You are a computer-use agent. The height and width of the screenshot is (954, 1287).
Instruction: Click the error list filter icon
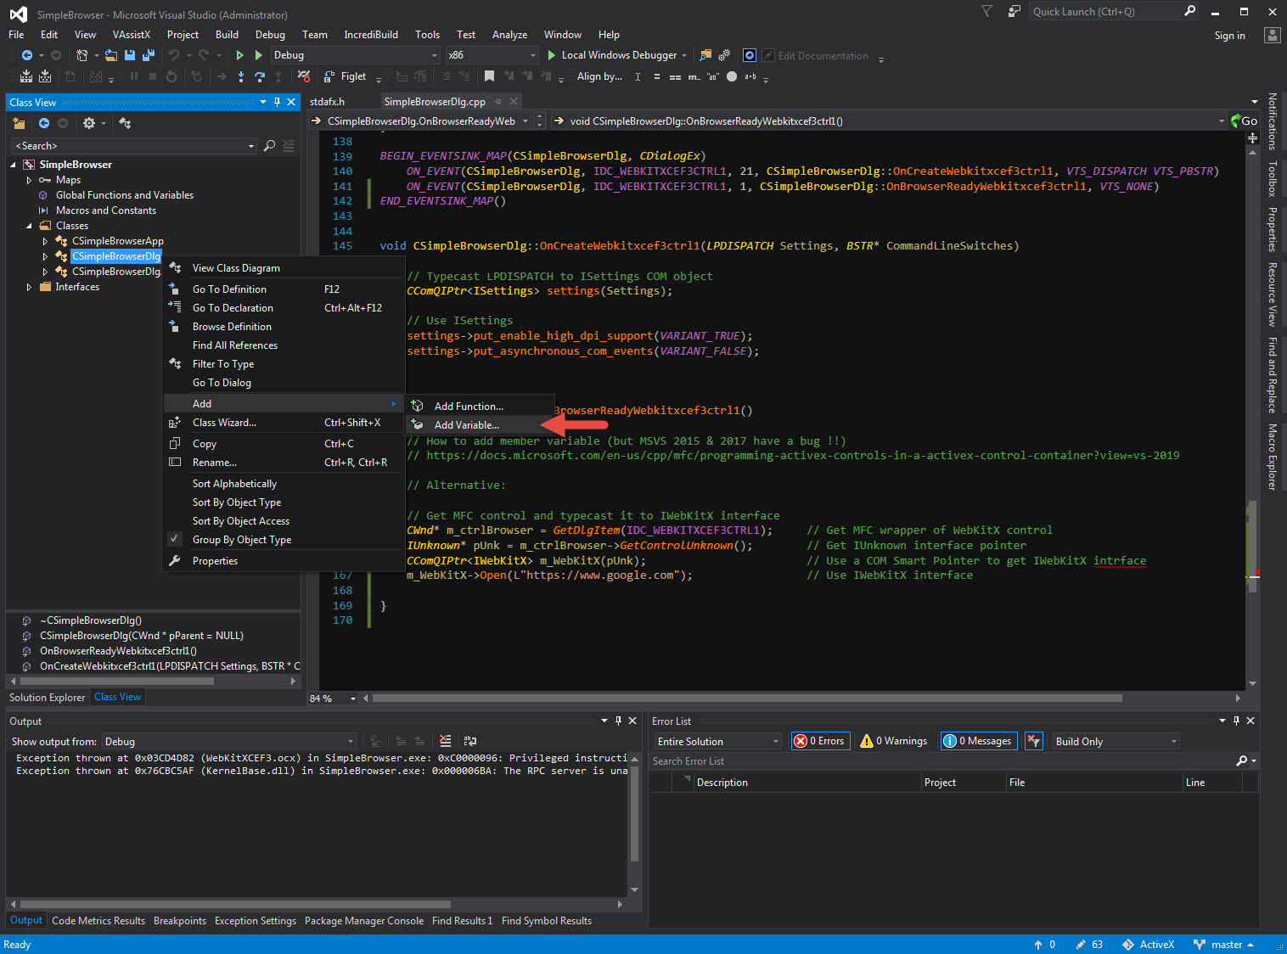[x=1033, y=741]
